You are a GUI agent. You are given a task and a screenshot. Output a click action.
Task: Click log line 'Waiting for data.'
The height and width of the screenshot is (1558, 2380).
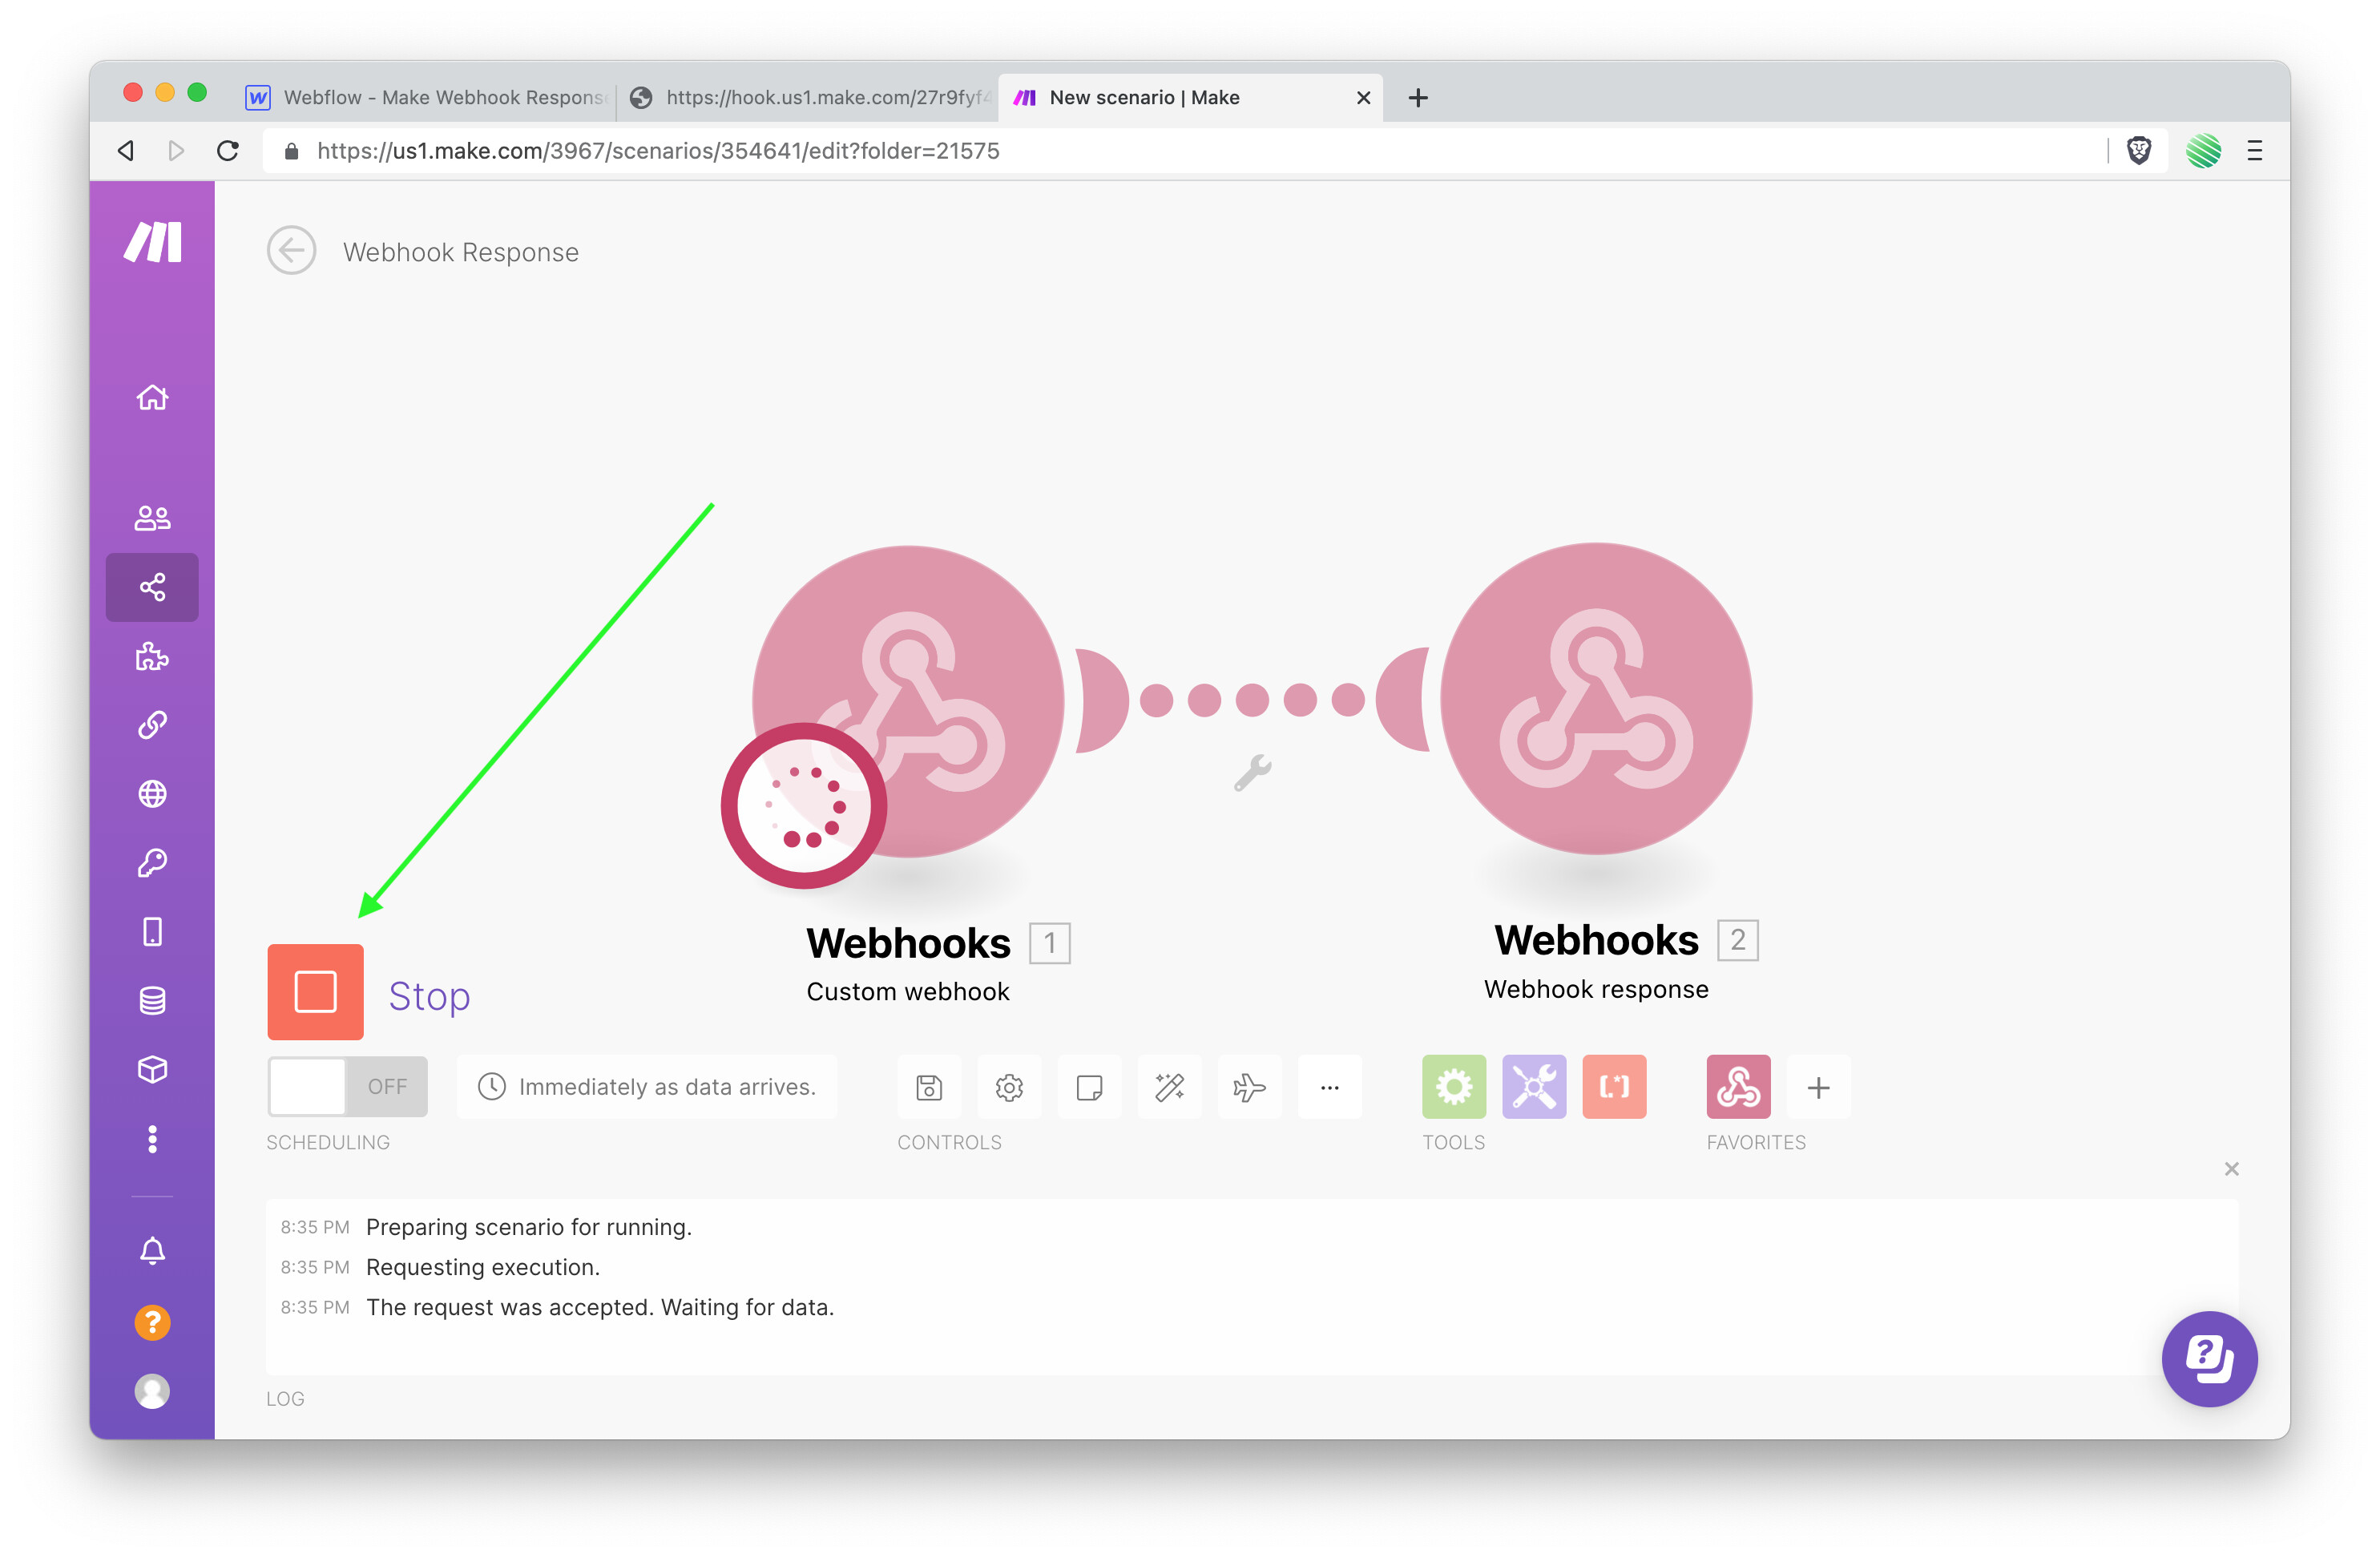[747, 1307]
